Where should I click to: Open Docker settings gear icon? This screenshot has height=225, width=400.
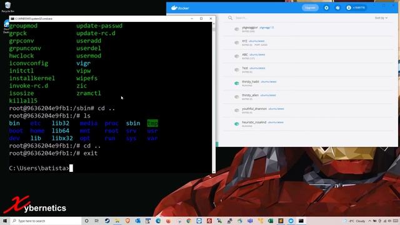point(326,8)
